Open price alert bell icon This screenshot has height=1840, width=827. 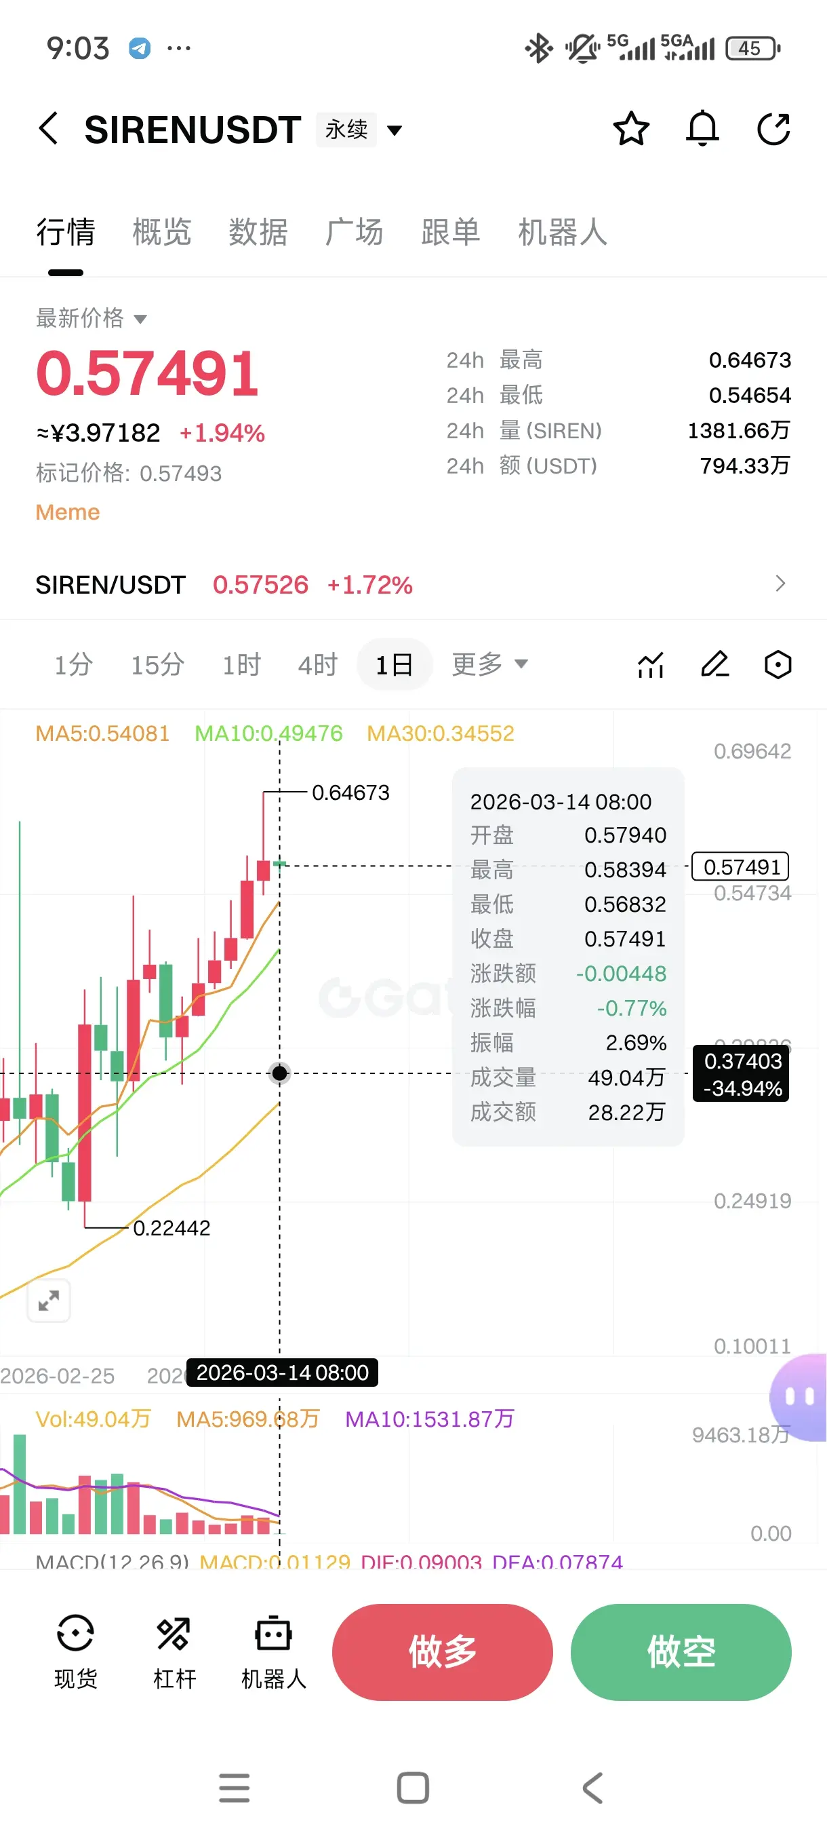click(702, 130)
